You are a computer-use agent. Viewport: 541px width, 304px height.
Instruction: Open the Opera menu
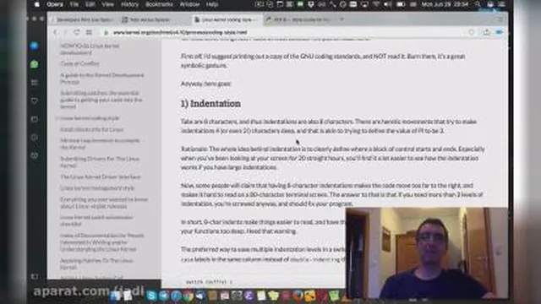pos(54,4)
